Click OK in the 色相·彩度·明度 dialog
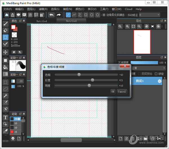169x149 pixels. 113,92
